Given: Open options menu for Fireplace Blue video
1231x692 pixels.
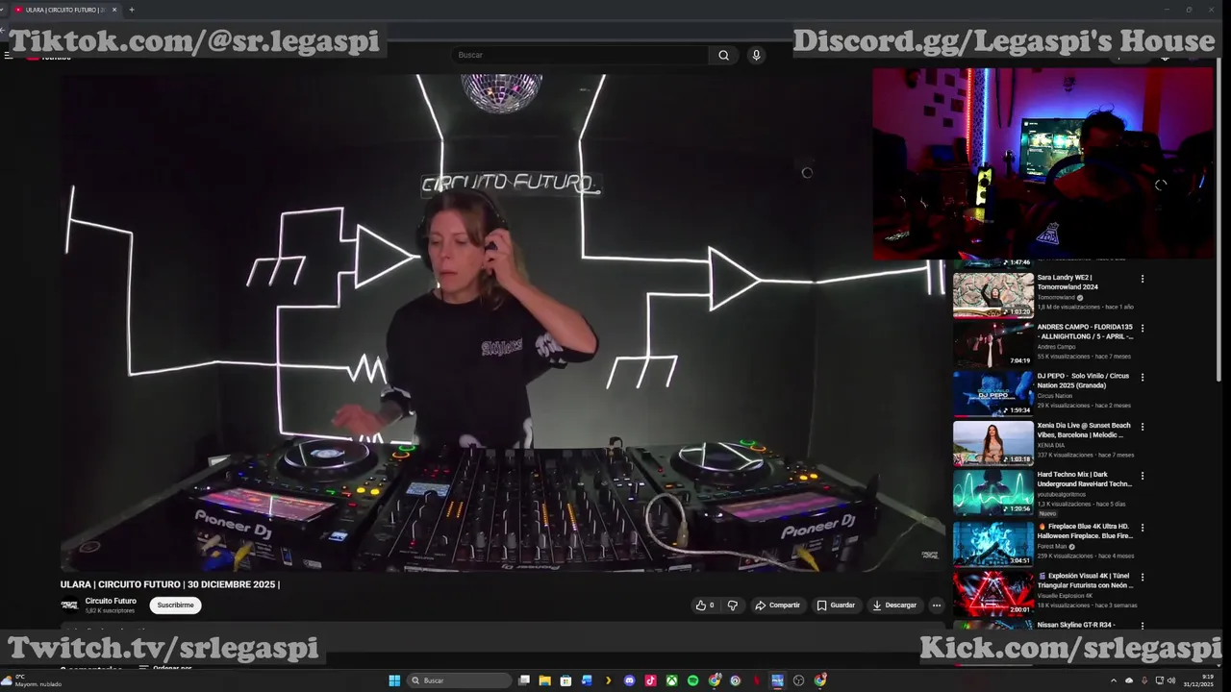Looking at the screenshot, I should [1143, 528].
